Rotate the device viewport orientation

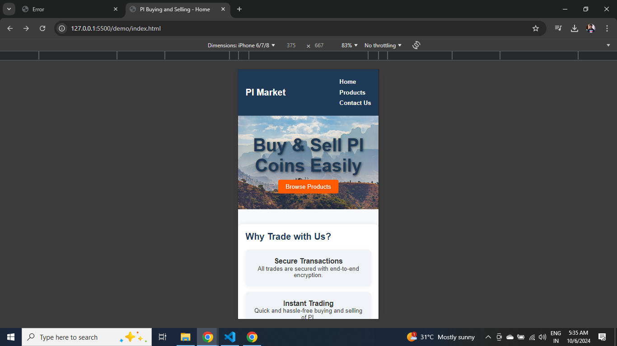416,45
